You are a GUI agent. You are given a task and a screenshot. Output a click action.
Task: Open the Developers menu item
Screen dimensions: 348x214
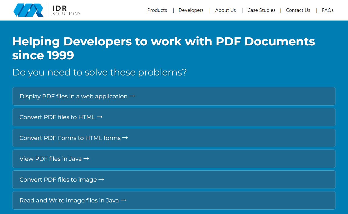tap(191, 10)
